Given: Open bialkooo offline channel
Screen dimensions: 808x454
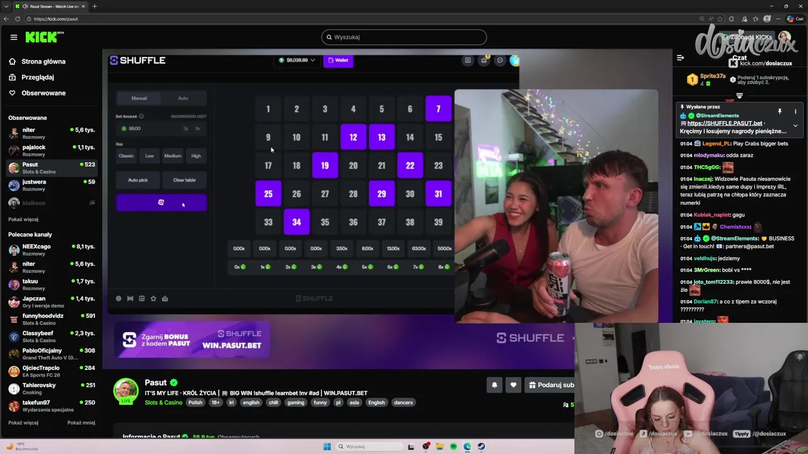Looking at the screenshot, I should pyautogui.click(x=50, y=202).
